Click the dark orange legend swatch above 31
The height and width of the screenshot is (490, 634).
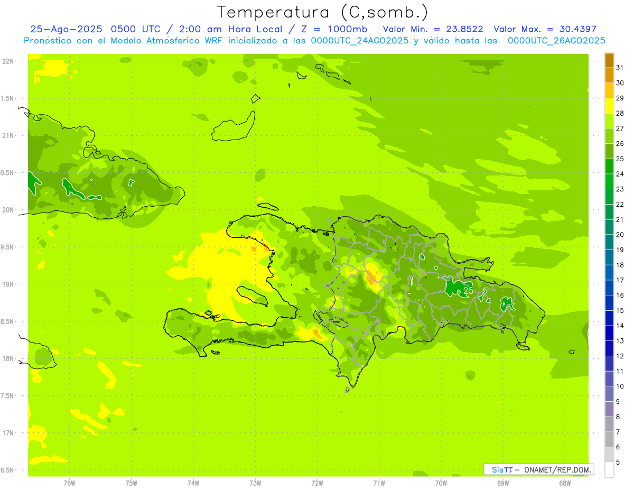[x=609, y=61]
